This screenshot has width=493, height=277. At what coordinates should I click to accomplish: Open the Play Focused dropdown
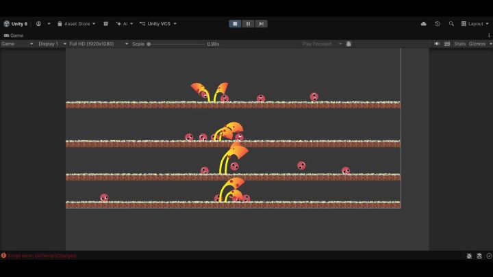(321, 44)
